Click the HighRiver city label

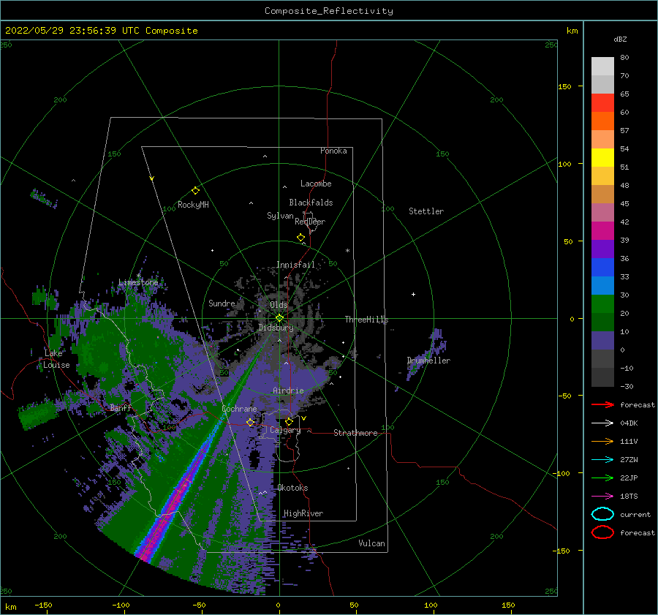303,513
